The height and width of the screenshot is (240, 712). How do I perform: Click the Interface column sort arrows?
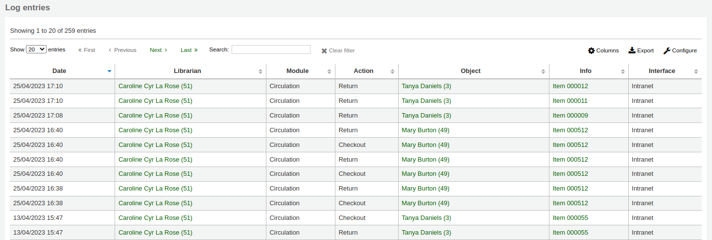coord(696,71)
